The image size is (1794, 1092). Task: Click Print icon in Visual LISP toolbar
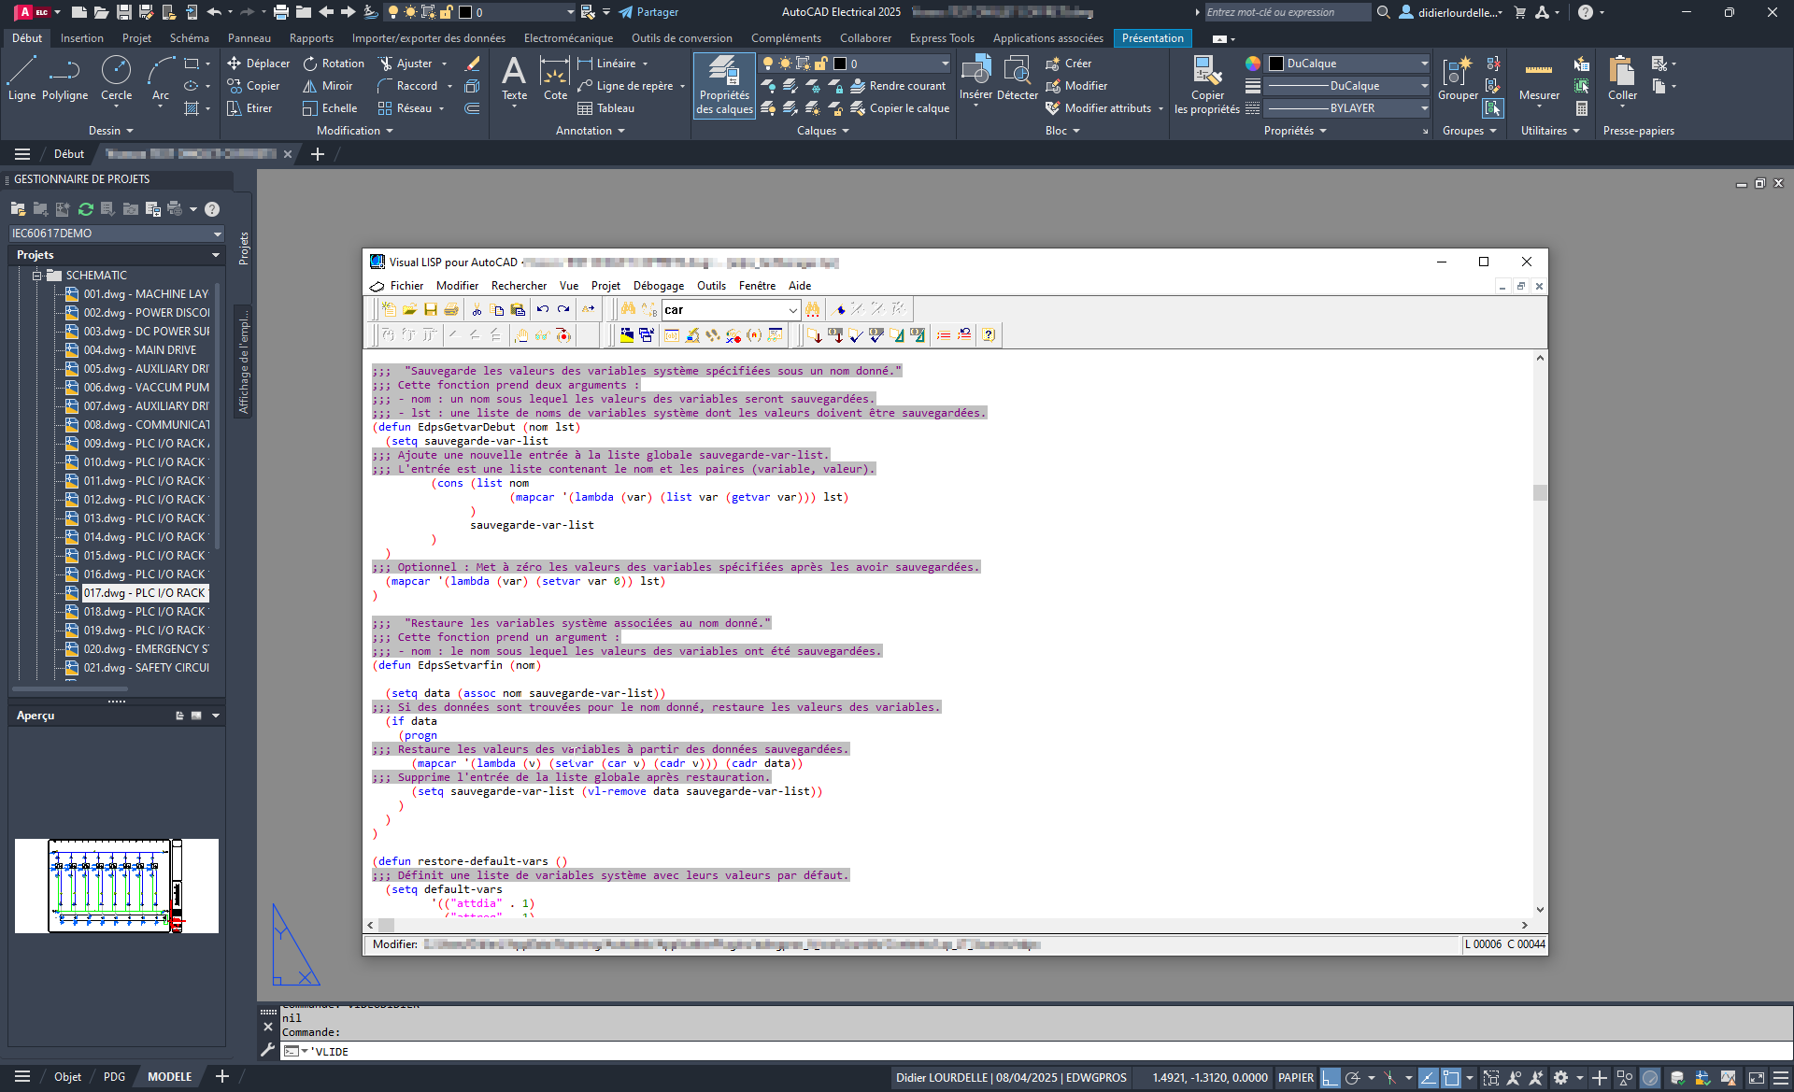(451, 309)
